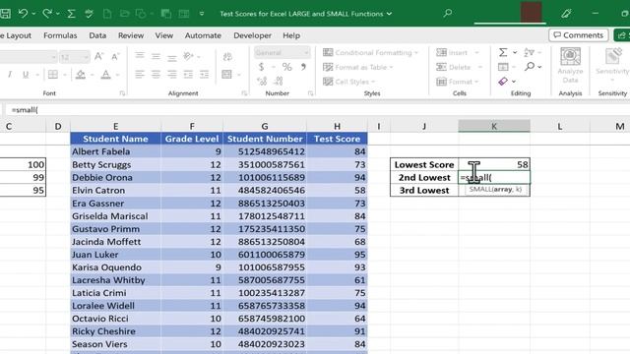The image size is (630, 354).
Task: Click the Comma Style icon
Action: 303,67
